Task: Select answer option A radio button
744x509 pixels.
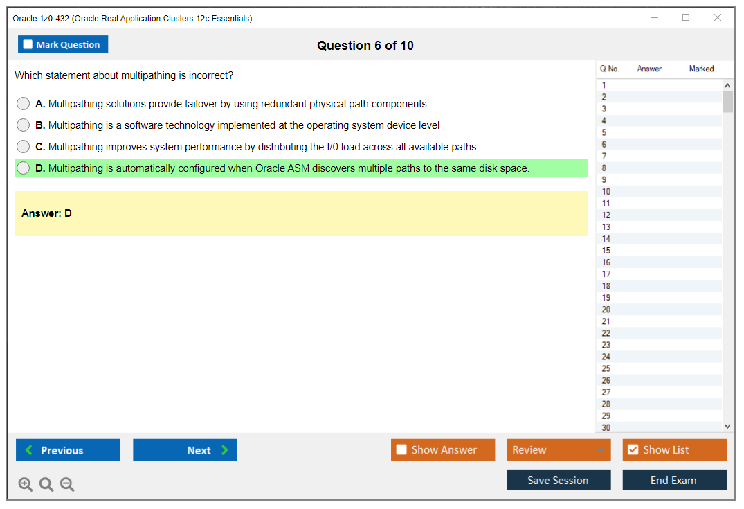Action: (24, 104)
